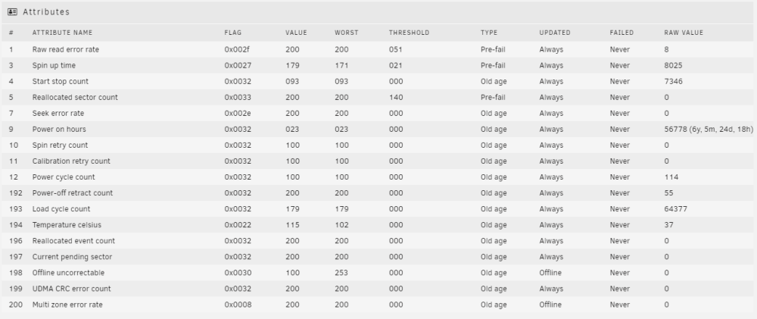Viewport: 757px width, 319px height.
Task: Click the Offline uncorrectable attribute name
Action: click(68, 273)
